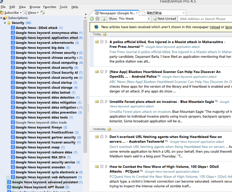The width and height of the screenshot is (232, 192).
Task: Click envelope icon of 100 Gbps+ DDoS article
Action: 97,166
